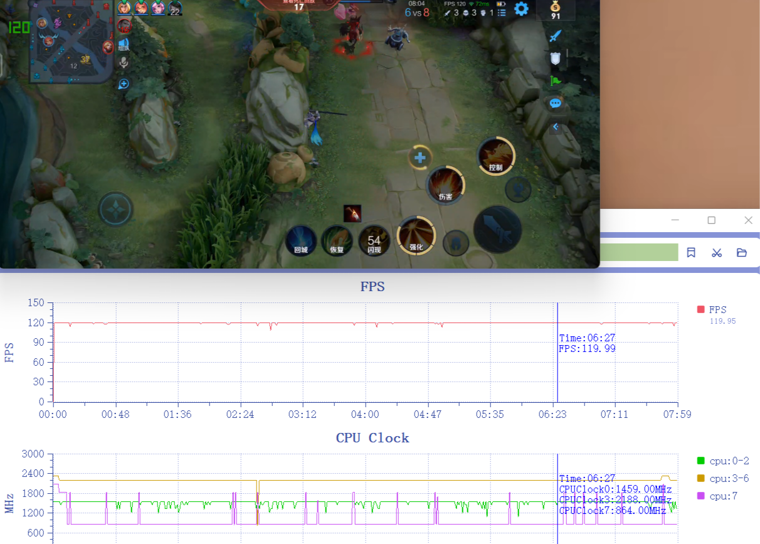Viewport: 760px width, 544px height.
Task: Tap the death replay banner showing 17
Action: [x=299, y=6]
